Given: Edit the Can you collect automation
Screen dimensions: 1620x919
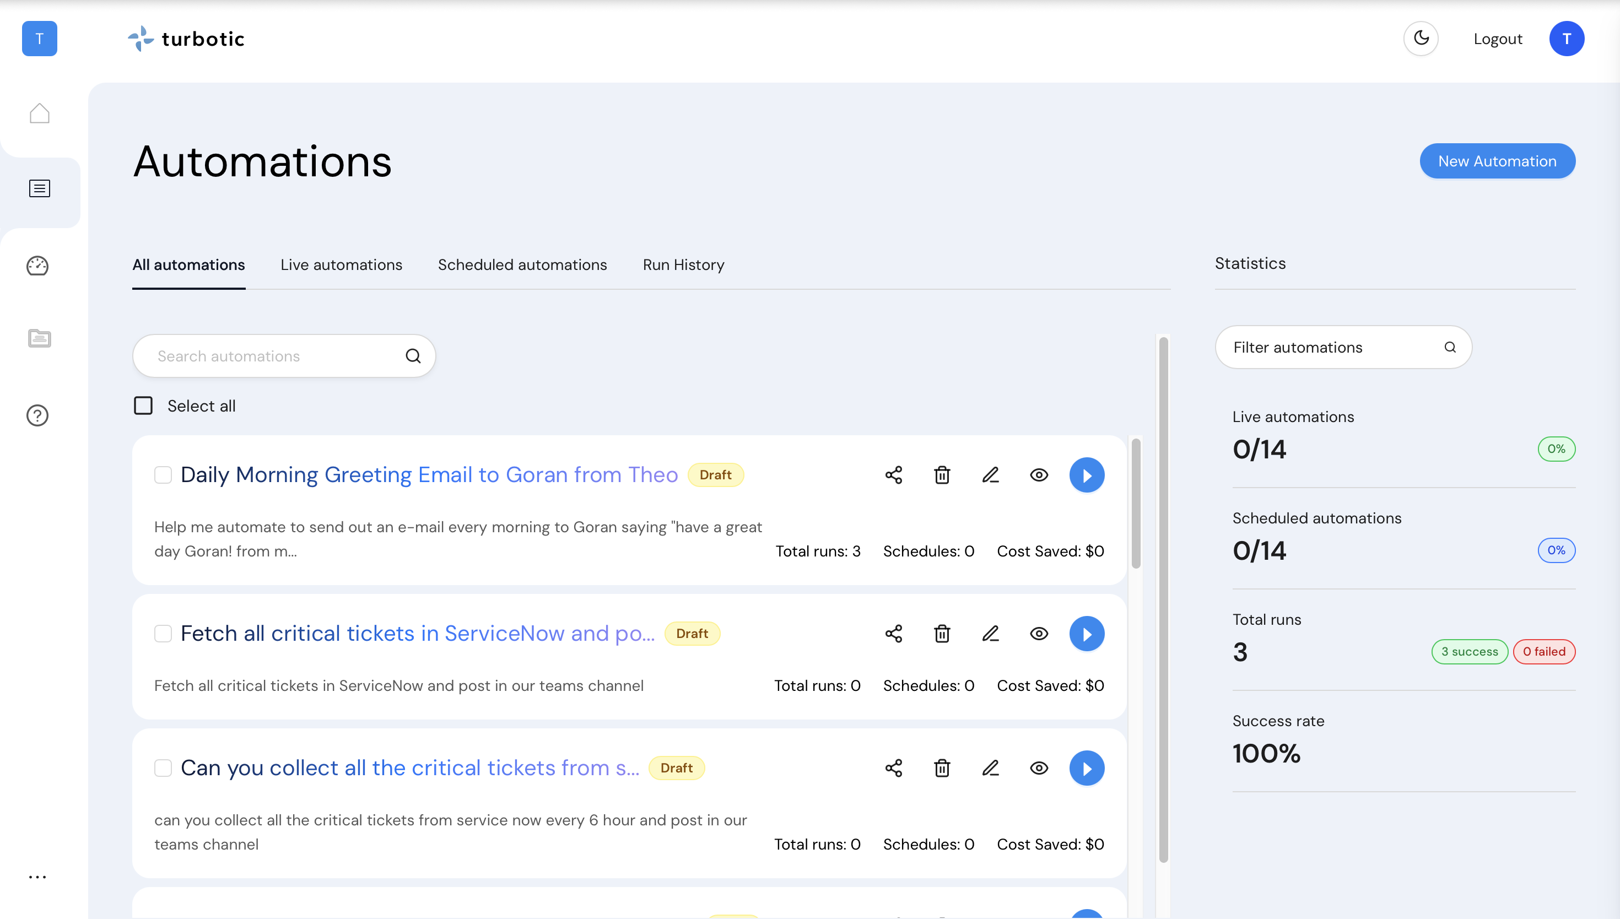Looking at the screenshot, I should [x=991, y=767].
